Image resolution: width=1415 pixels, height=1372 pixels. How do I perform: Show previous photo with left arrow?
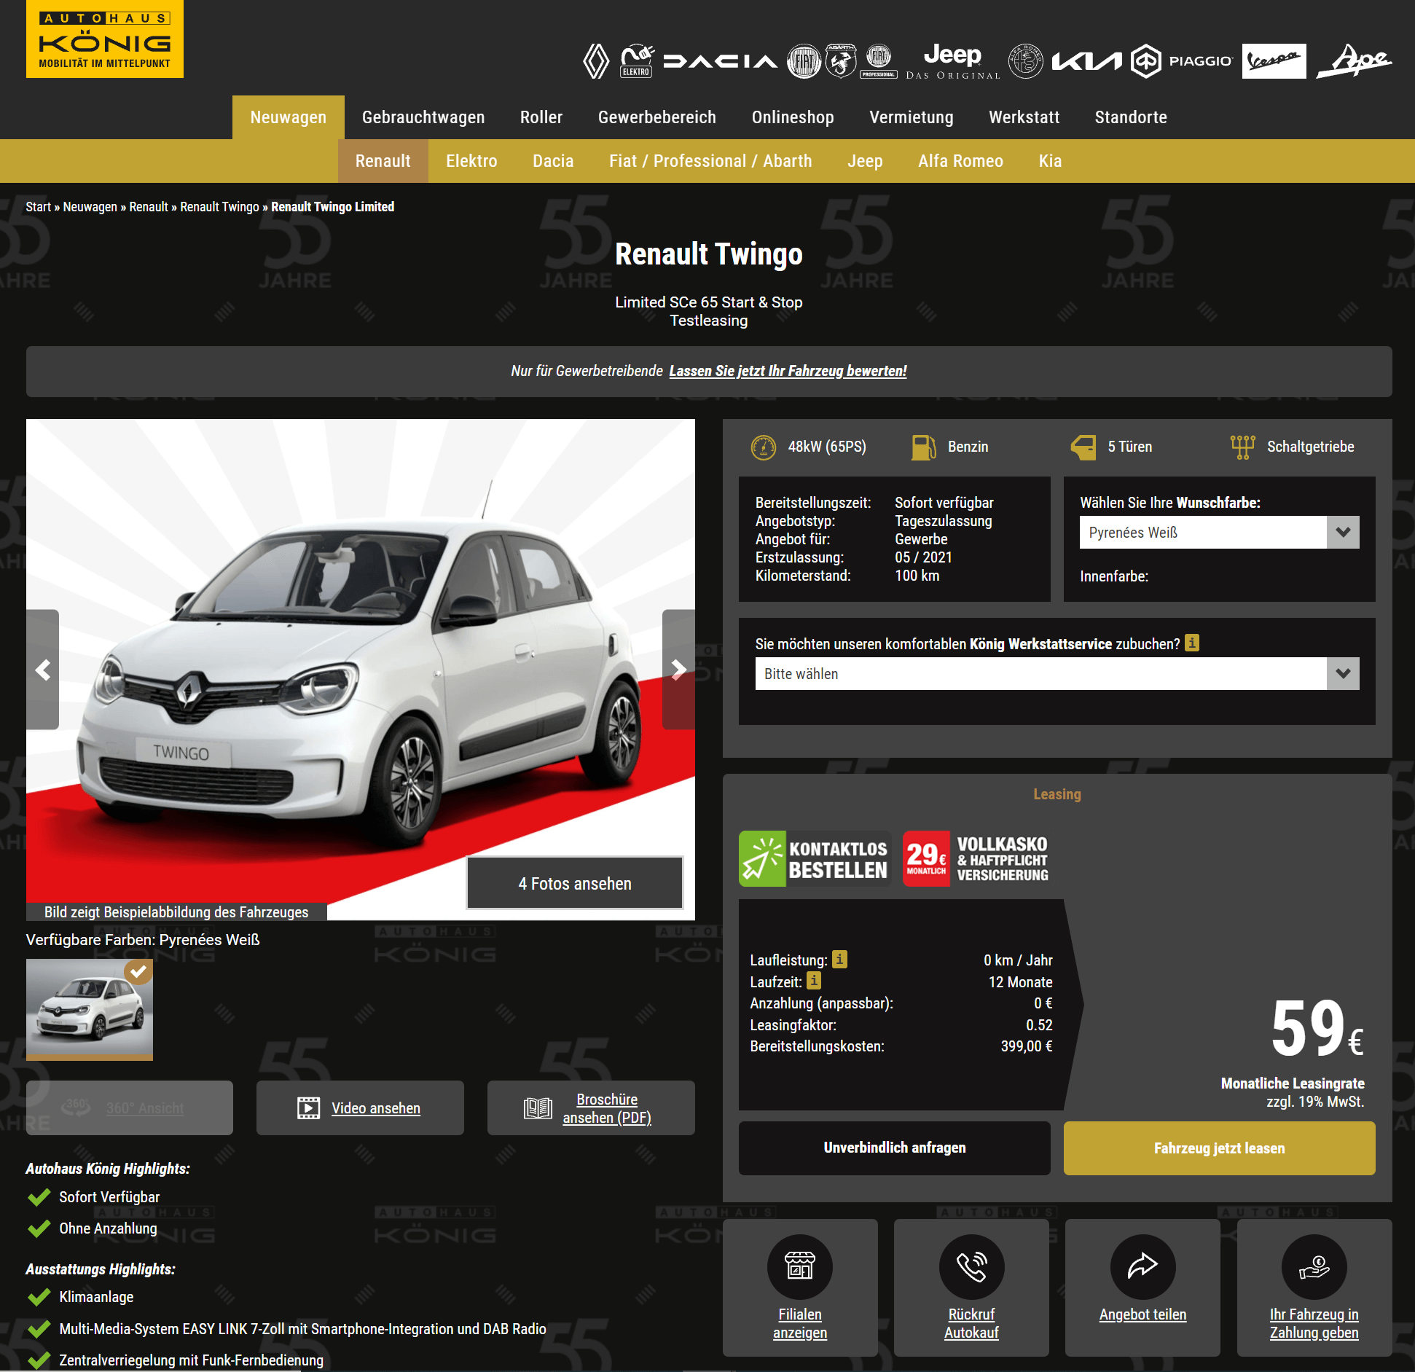click(43, 670)
